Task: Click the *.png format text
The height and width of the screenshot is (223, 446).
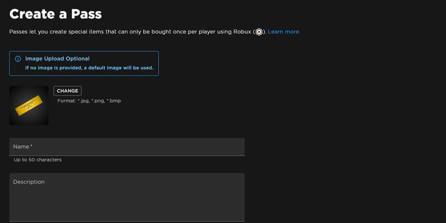Action: pyautogui.click(x=98, y=101)
